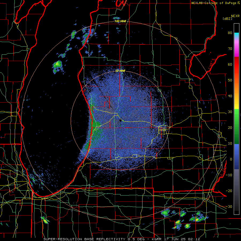Click the -30 value on dBZ scale
Screen dimensions: 241x241
(229, 206)
